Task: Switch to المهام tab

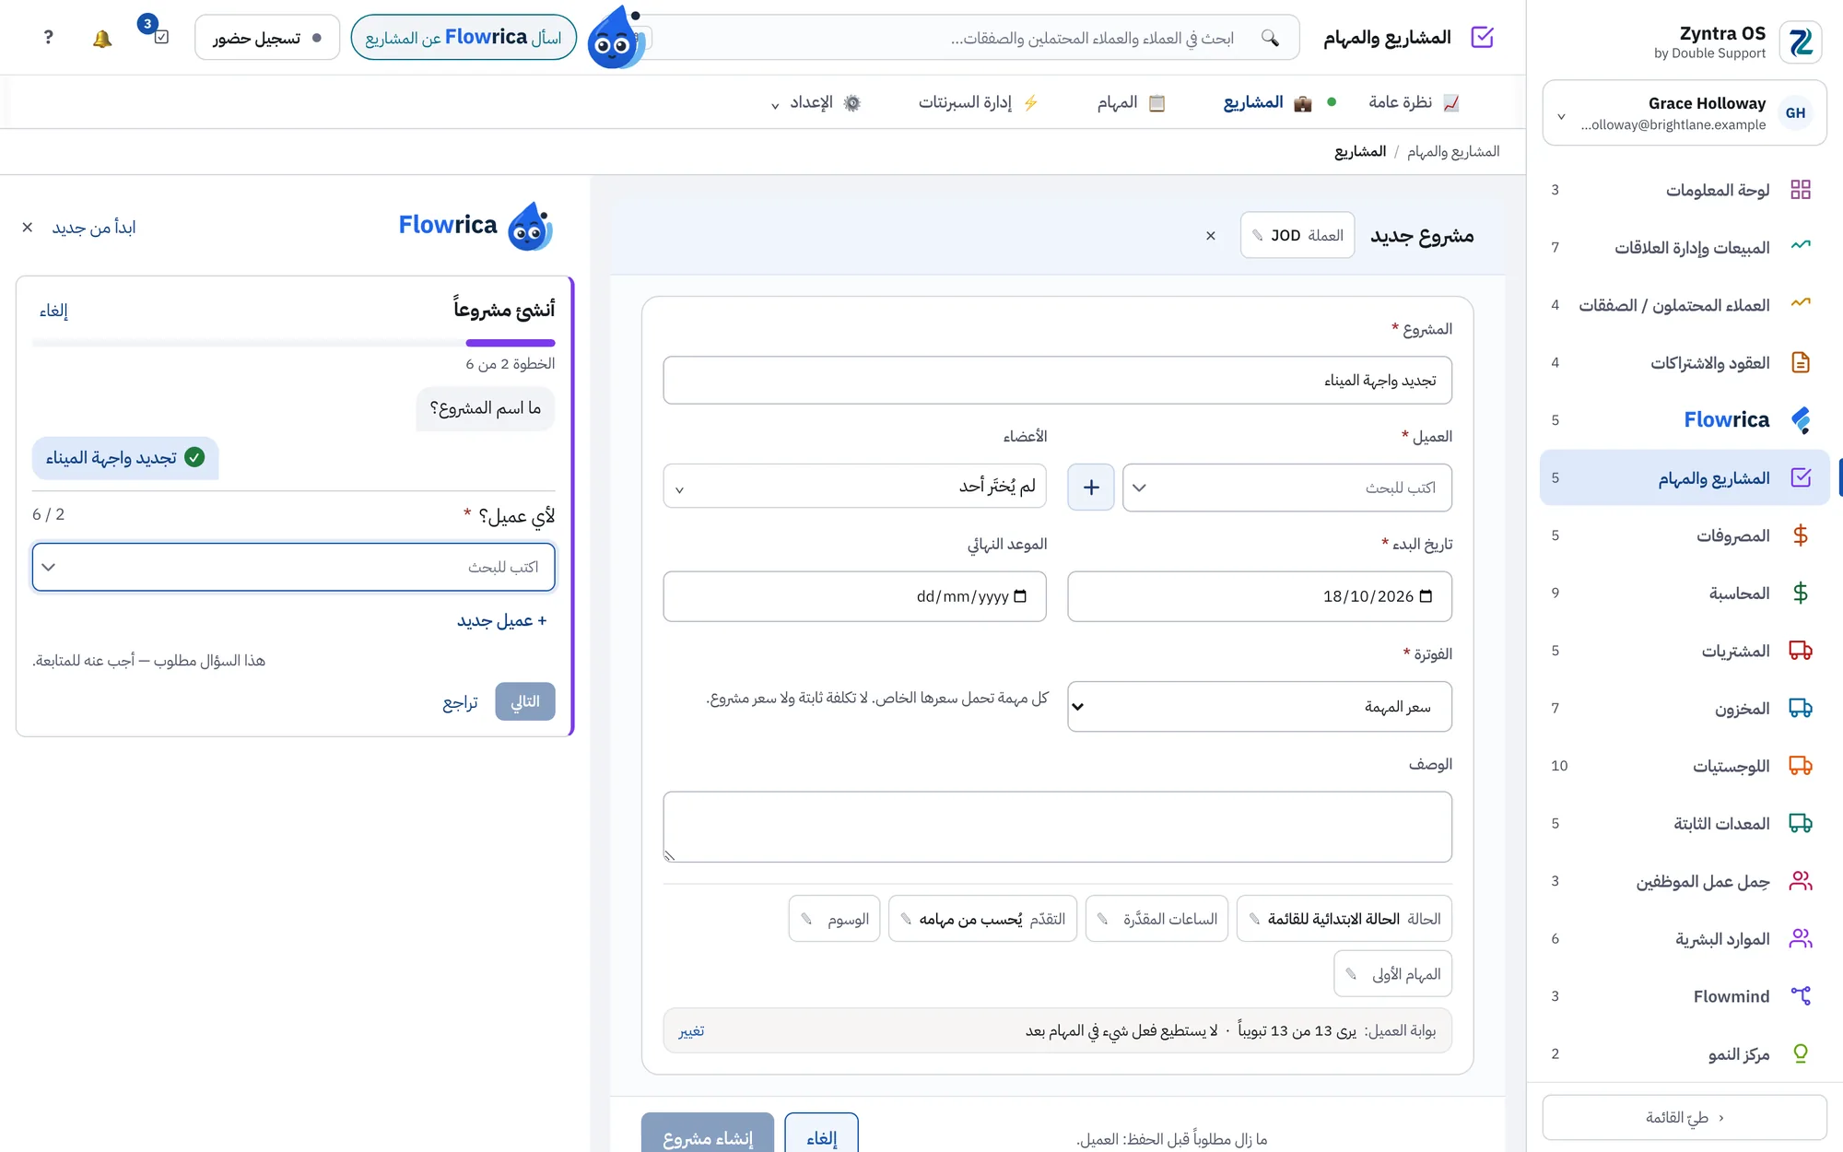Action: point(1132,102)
